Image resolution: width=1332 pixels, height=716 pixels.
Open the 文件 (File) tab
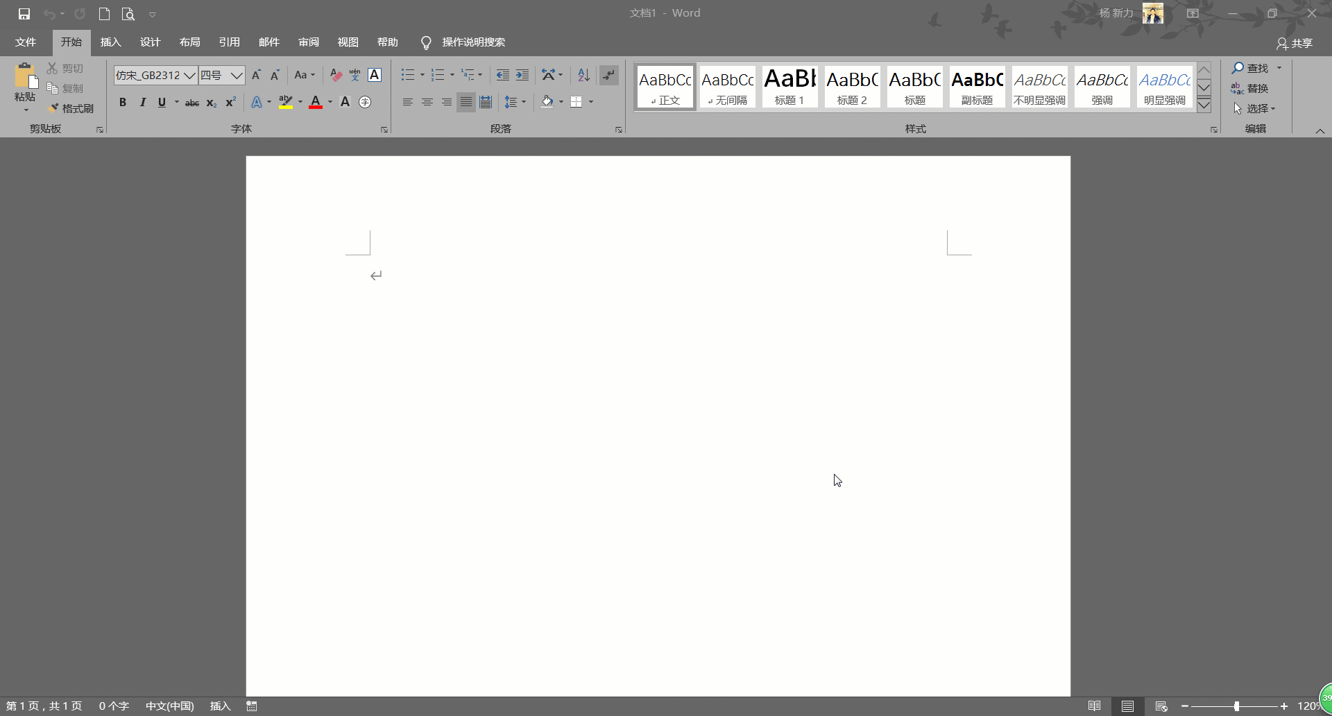pos(26,42)
